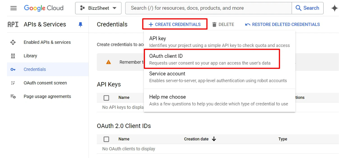Viewport: 346px width, 158px height.
Task: Click the trash can delete icon
Action: point(214,25)
